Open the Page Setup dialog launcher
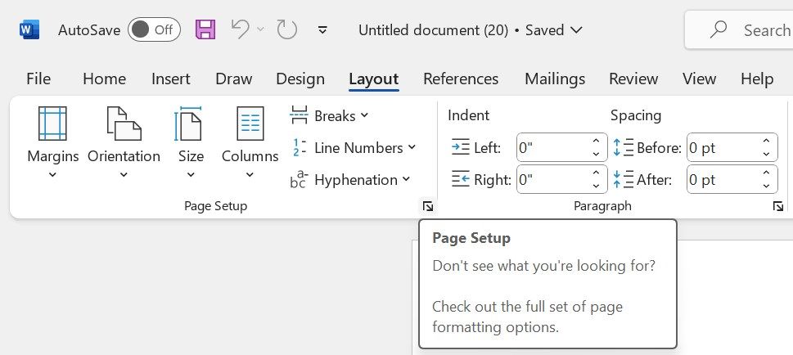The image size is (793, 355). [427, 207]
